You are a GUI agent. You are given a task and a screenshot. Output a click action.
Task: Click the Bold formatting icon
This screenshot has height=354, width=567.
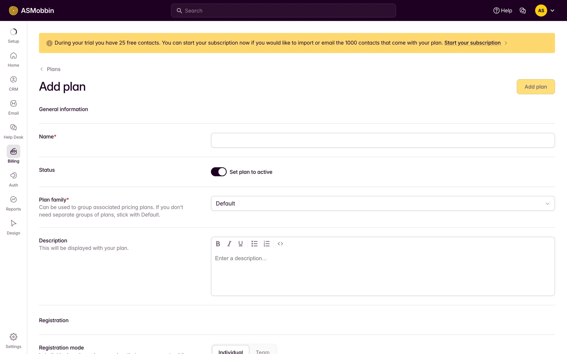click(218, 244)
